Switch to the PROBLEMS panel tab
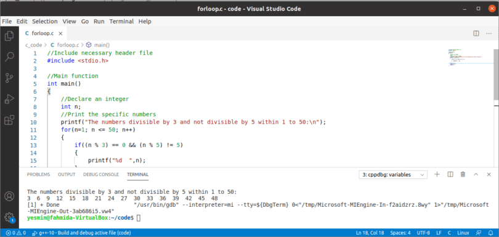The width and height of the screenshot is (499, 237). [x=39, y=174]
